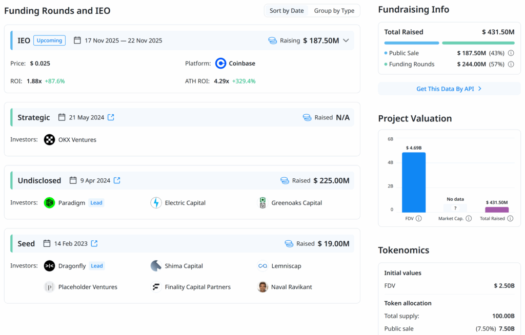Select the Dragonfly investor icon
This screenshot has height=335, width=525.
pyautogui.click(x=49, y=265)
